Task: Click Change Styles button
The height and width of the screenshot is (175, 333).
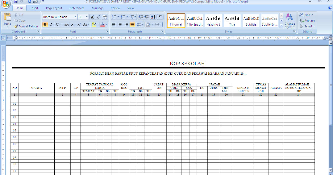Action: point(290,21)
